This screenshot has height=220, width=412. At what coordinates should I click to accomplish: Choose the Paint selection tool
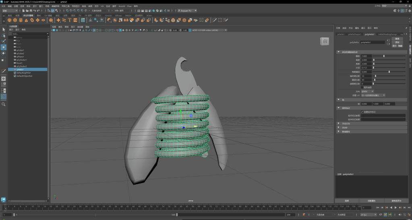4,41
